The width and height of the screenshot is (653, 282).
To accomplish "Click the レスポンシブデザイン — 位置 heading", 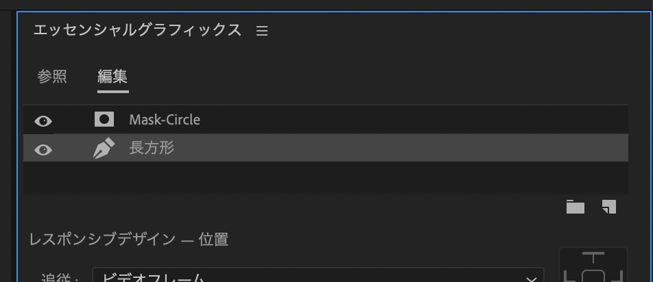I will [128, 240].
